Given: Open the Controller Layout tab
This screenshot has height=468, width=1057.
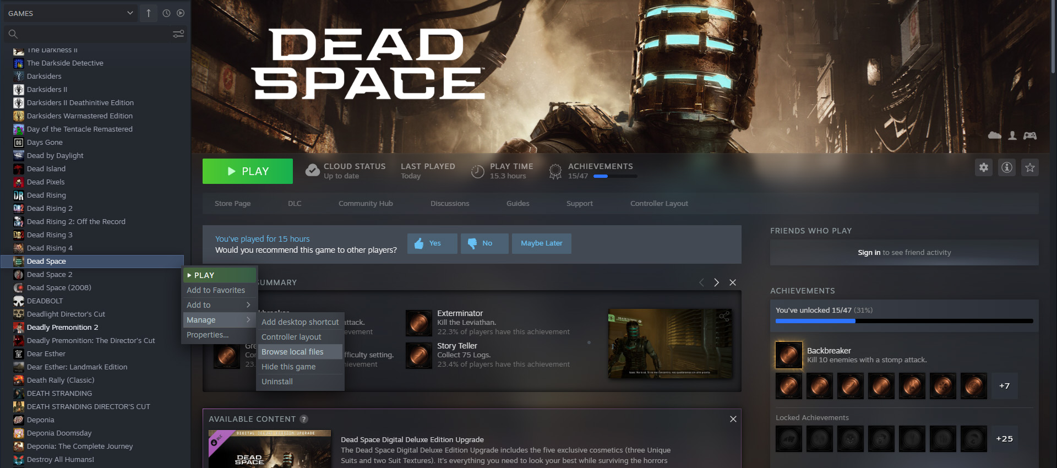Looking at the screenshot, I should (x=659, y=204).
